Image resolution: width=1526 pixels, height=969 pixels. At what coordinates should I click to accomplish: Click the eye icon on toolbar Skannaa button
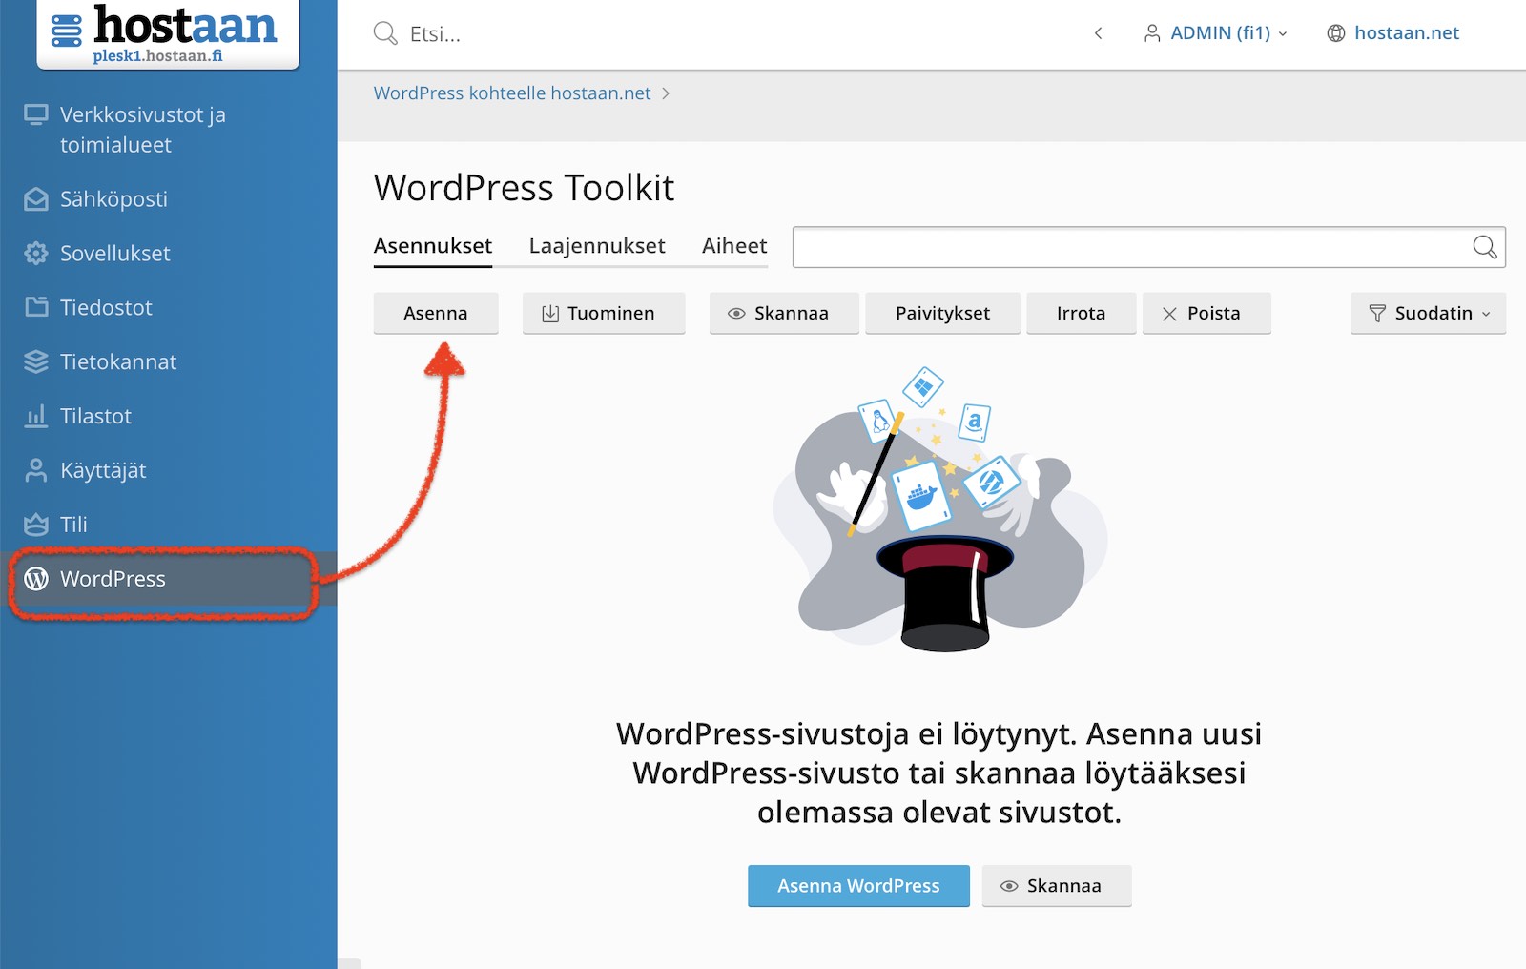click(736, 314)
